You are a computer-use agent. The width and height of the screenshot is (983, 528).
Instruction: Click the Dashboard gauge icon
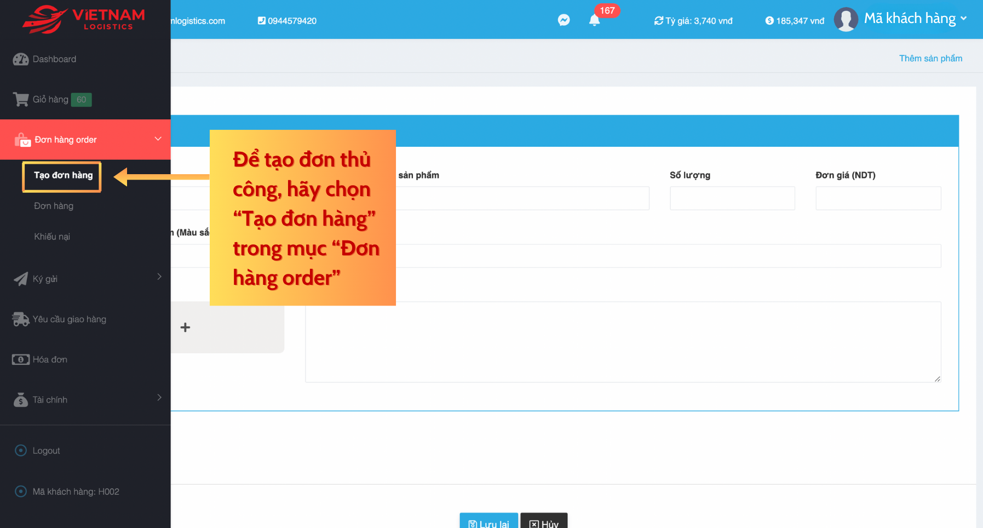click(21, 59)
